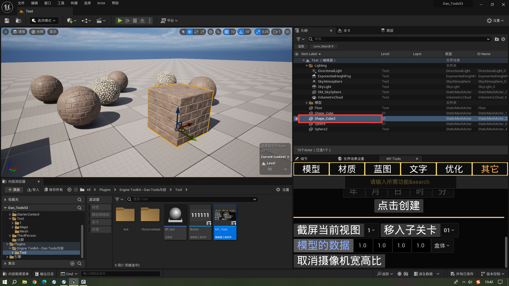Activate the translate move tool
The image size is (509, 286).
click(x=190, y=32)
